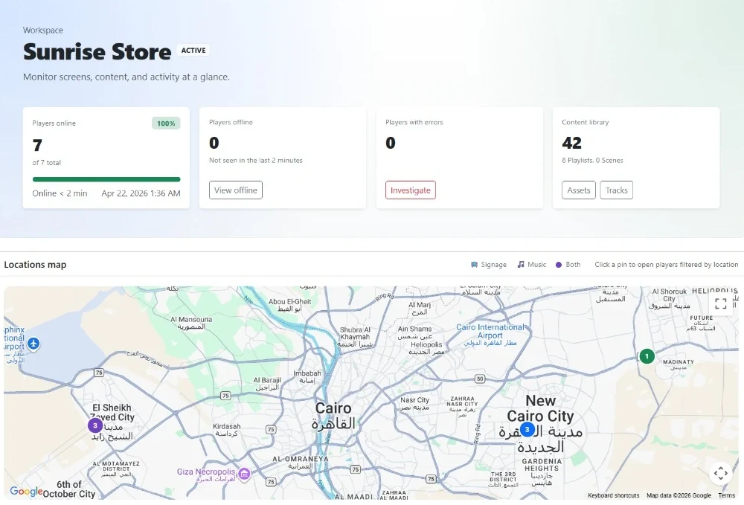Click the pan/compass control on the map
Screen dimensions: 744x505
click(x=720, y=473)
